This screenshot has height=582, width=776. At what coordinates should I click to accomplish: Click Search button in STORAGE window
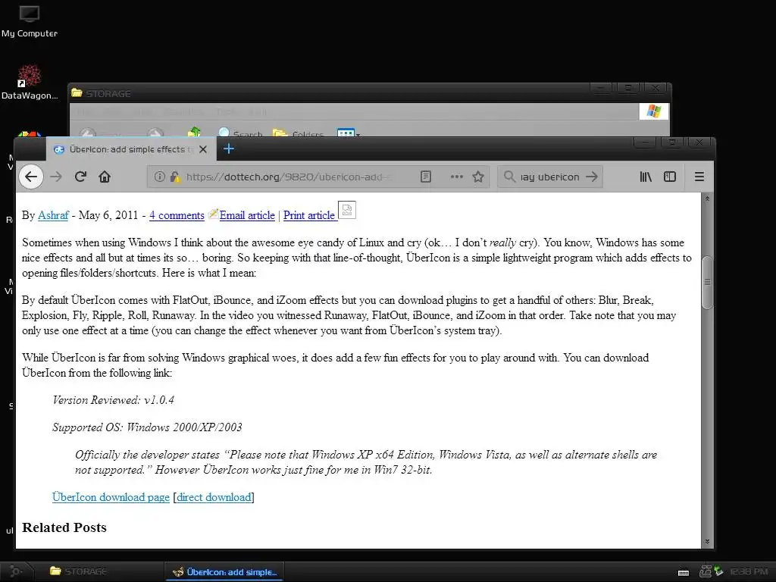click(x=240, y=133)
